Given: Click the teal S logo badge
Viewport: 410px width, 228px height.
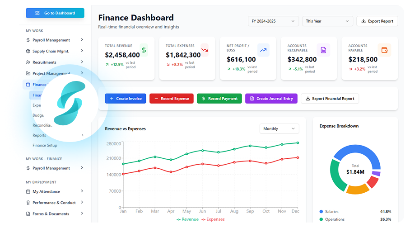Looking at the screenshot, I should (x=69, y=104).
